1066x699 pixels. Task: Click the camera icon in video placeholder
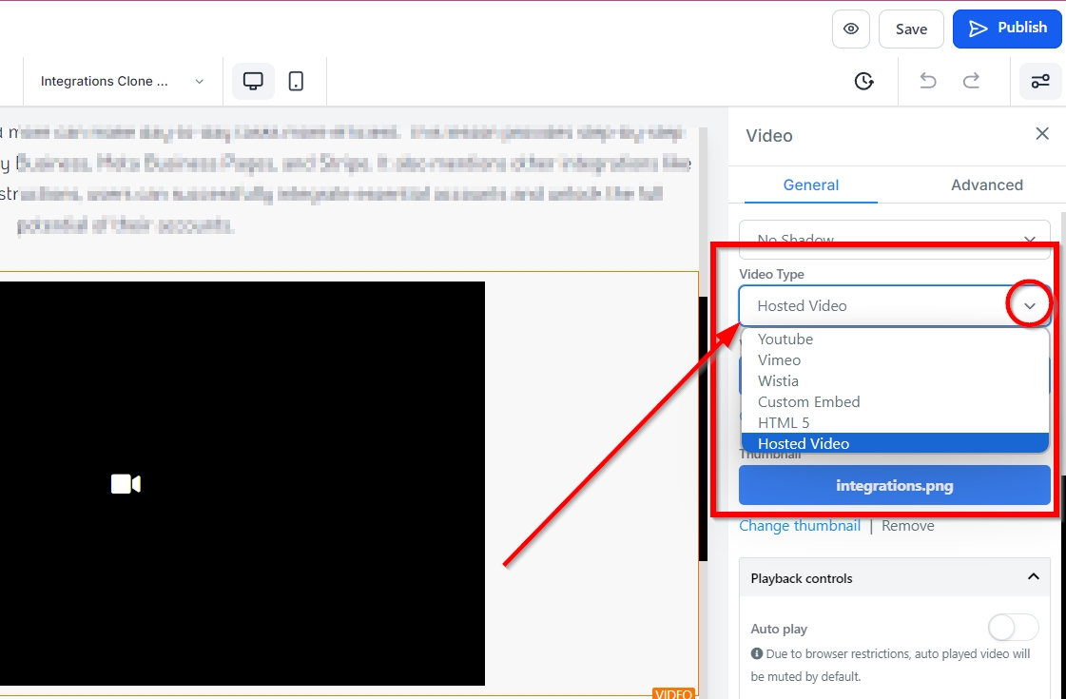click(x=126, y=484)
